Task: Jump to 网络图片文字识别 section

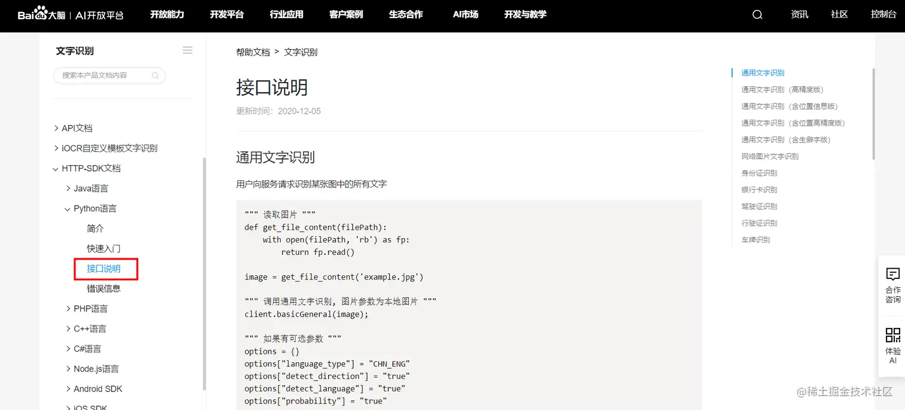Action: (x=770, y=157)
